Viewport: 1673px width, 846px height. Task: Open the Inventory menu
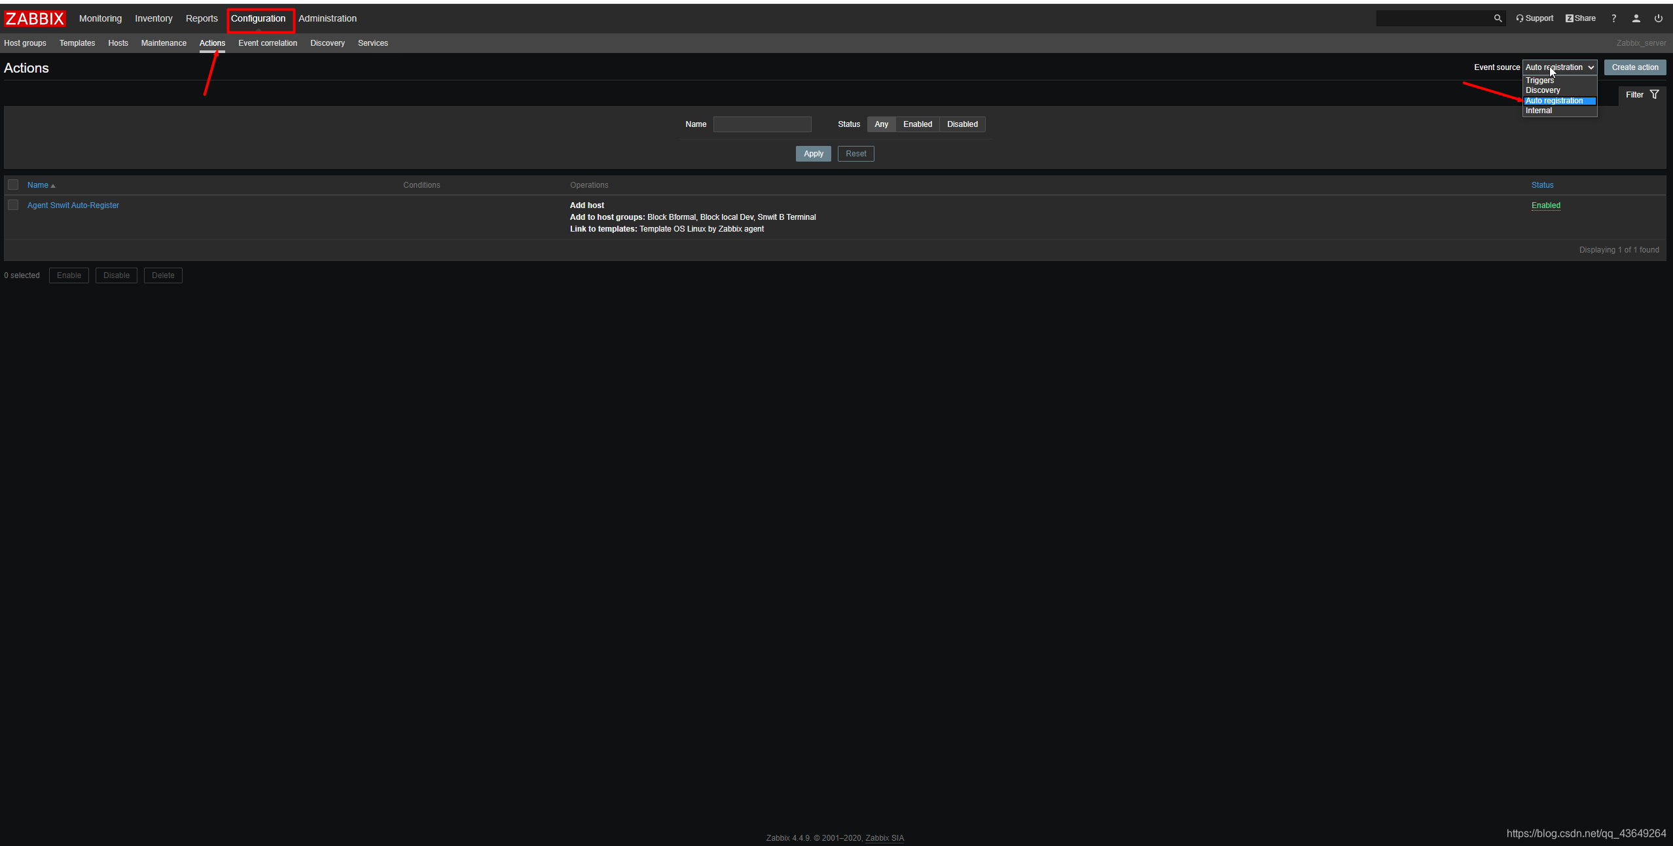(154, 18)
